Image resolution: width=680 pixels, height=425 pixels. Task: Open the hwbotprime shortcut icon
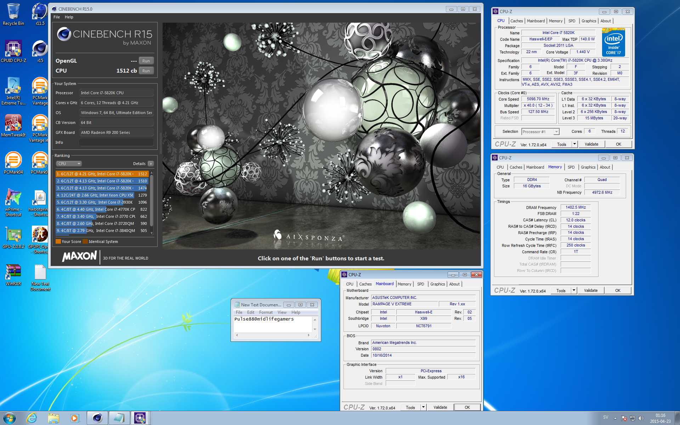(x=40, y=203)
